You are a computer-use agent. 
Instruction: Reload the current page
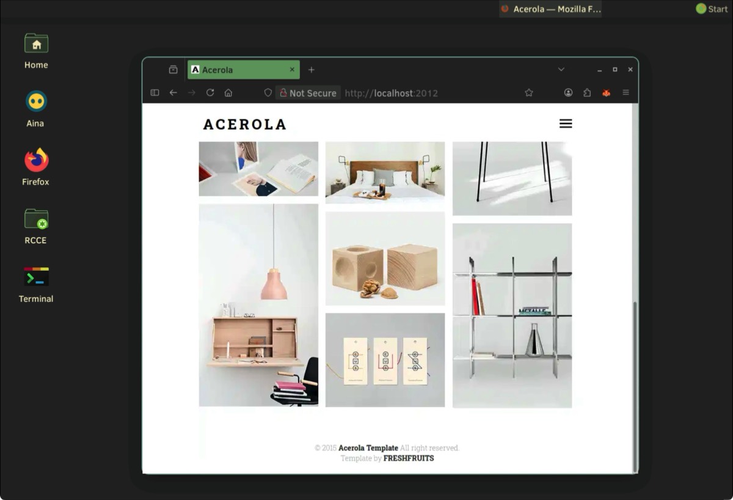[x=210, y=93]
